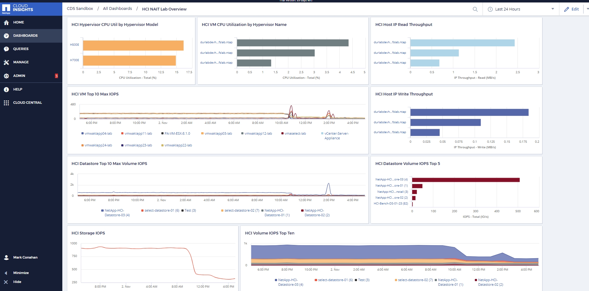Image resolution: width=589 pixels, height=291 pixels.
Task: Go to Home via the house icon
Action: pyautogui.click(x=6, y=23)
